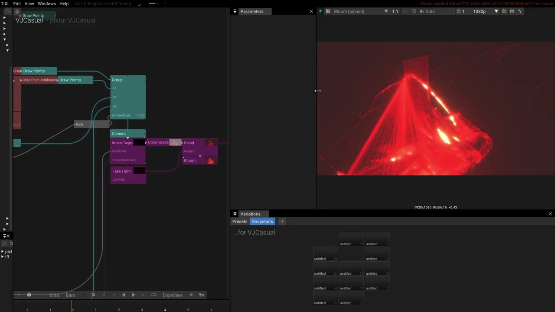Unpin the Bloom output view
555x312 pixels.
point(320,11)
